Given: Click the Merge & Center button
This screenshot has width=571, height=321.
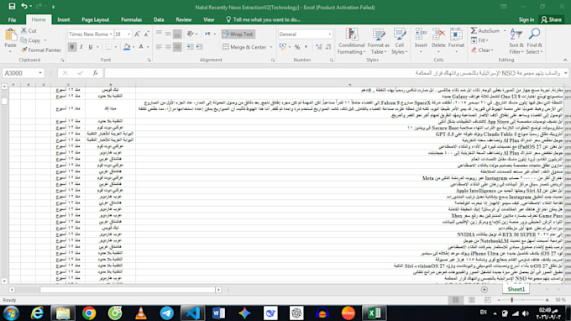Looking at the screenshot, I should (247, 47).
